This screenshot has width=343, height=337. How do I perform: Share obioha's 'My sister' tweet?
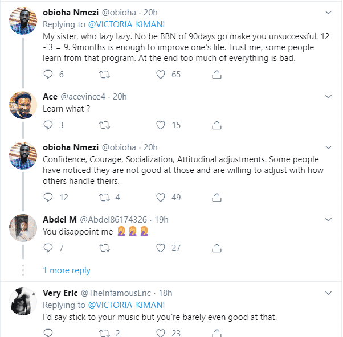point(217,74)
